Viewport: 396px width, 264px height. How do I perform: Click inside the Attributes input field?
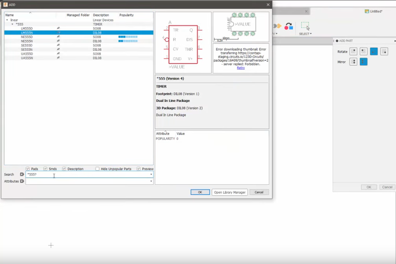click(x=82, y=181)
